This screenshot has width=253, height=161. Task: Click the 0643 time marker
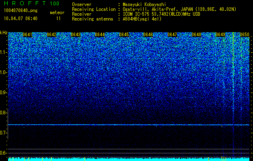click(x=76, y=35)
